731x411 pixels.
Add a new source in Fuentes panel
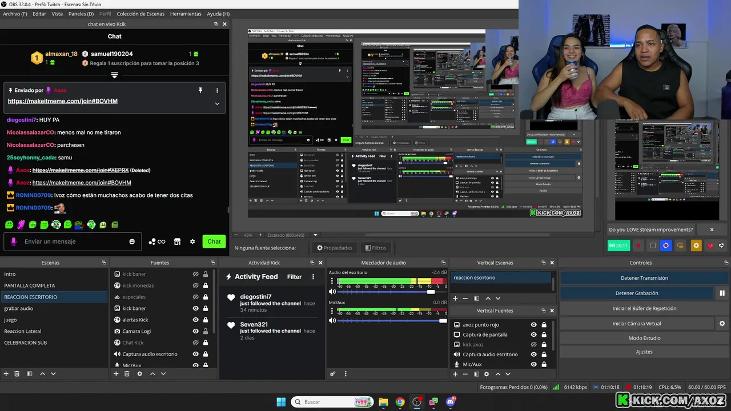[x=116, y=374]
